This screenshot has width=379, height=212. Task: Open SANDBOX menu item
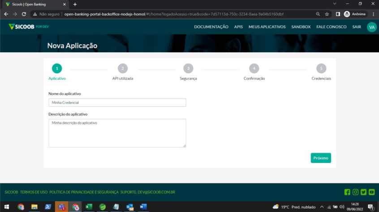301,27
